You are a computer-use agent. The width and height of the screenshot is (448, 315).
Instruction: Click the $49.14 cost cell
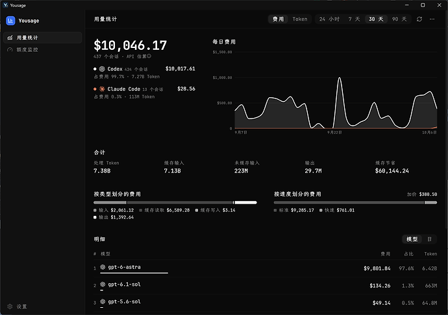coord(381,303)
